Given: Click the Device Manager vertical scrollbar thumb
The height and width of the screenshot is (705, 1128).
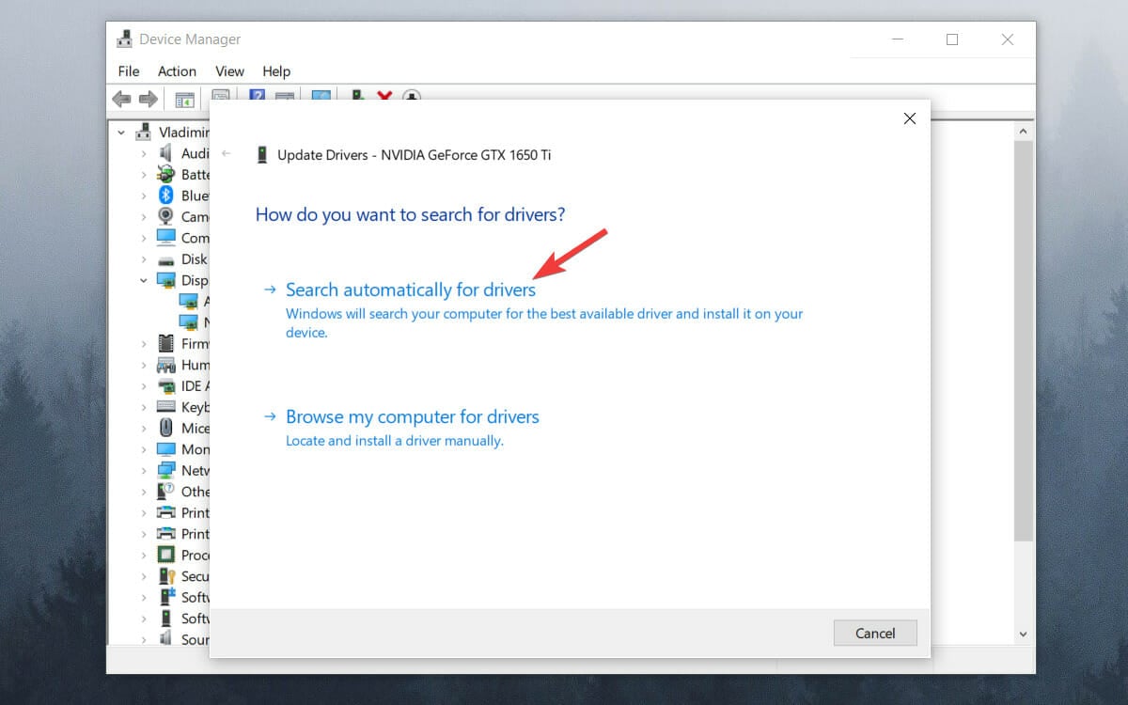Looking at the screenshot, I should click(x=1024, y=340).
